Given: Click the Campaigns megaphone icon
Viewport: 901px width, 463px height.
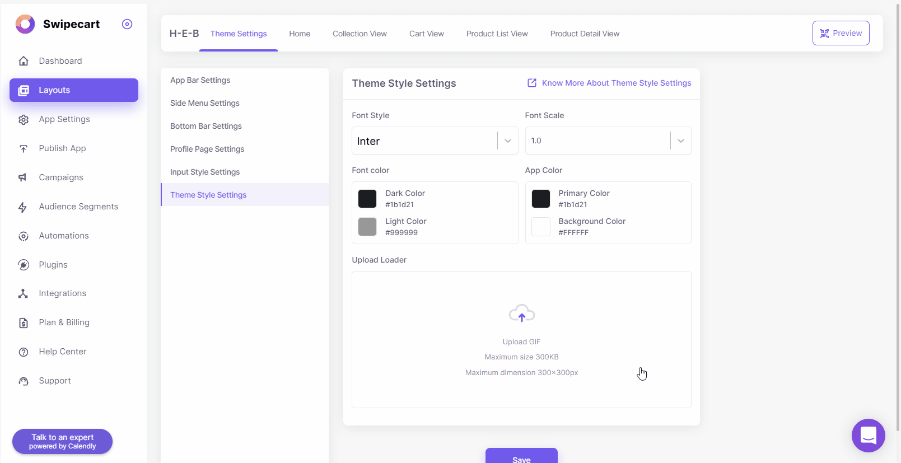Looking at the screenshot, I should tap(23, 177).
